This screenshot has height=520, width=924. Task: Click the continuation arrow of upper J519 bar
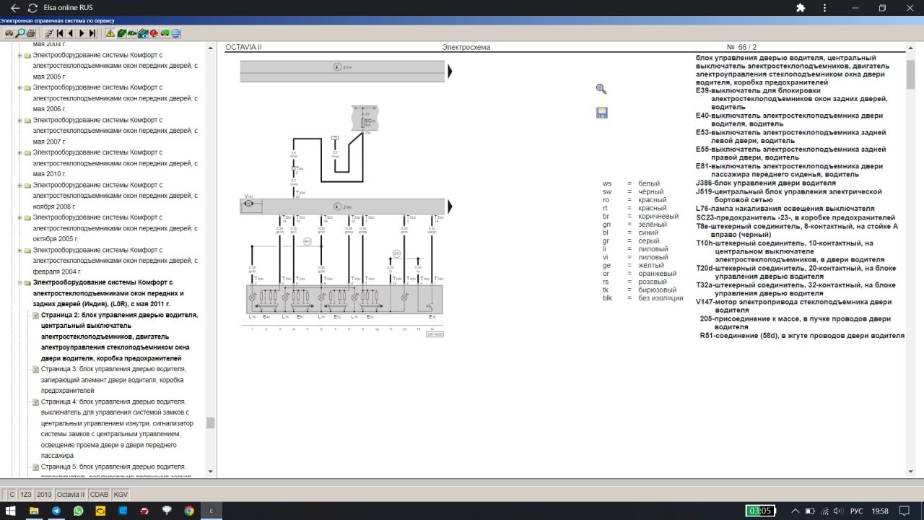(x=450, y=71)
